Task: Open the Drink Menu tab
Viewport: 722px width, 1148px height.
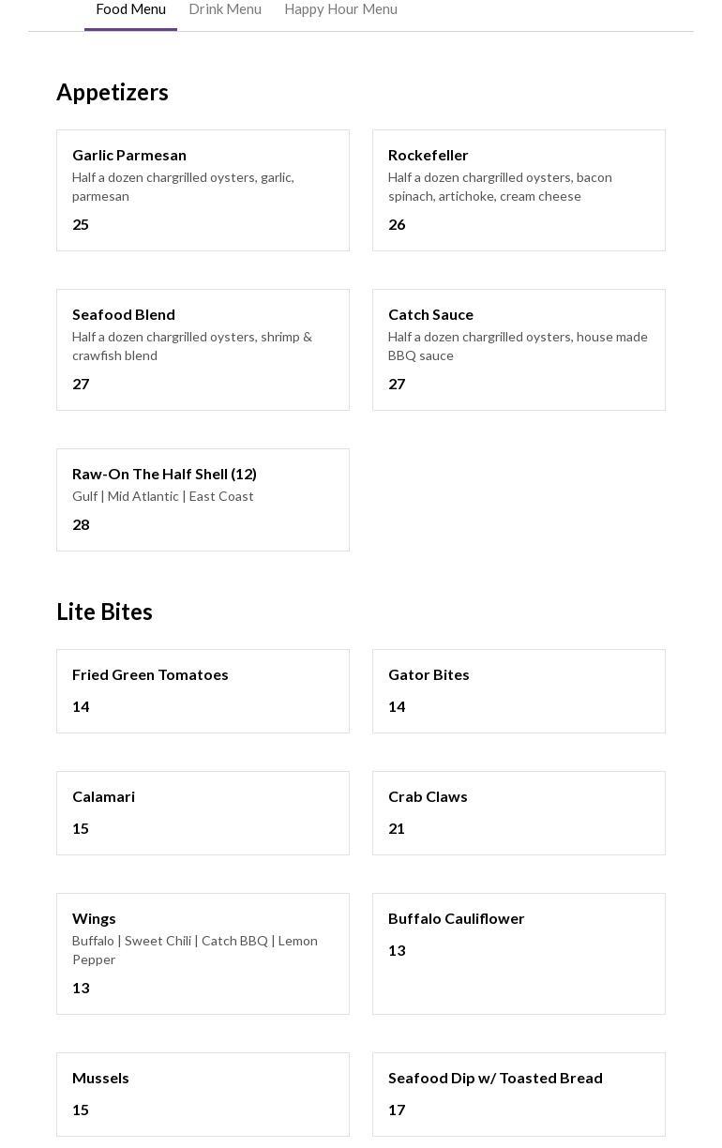Action: (x=225, y=9)
